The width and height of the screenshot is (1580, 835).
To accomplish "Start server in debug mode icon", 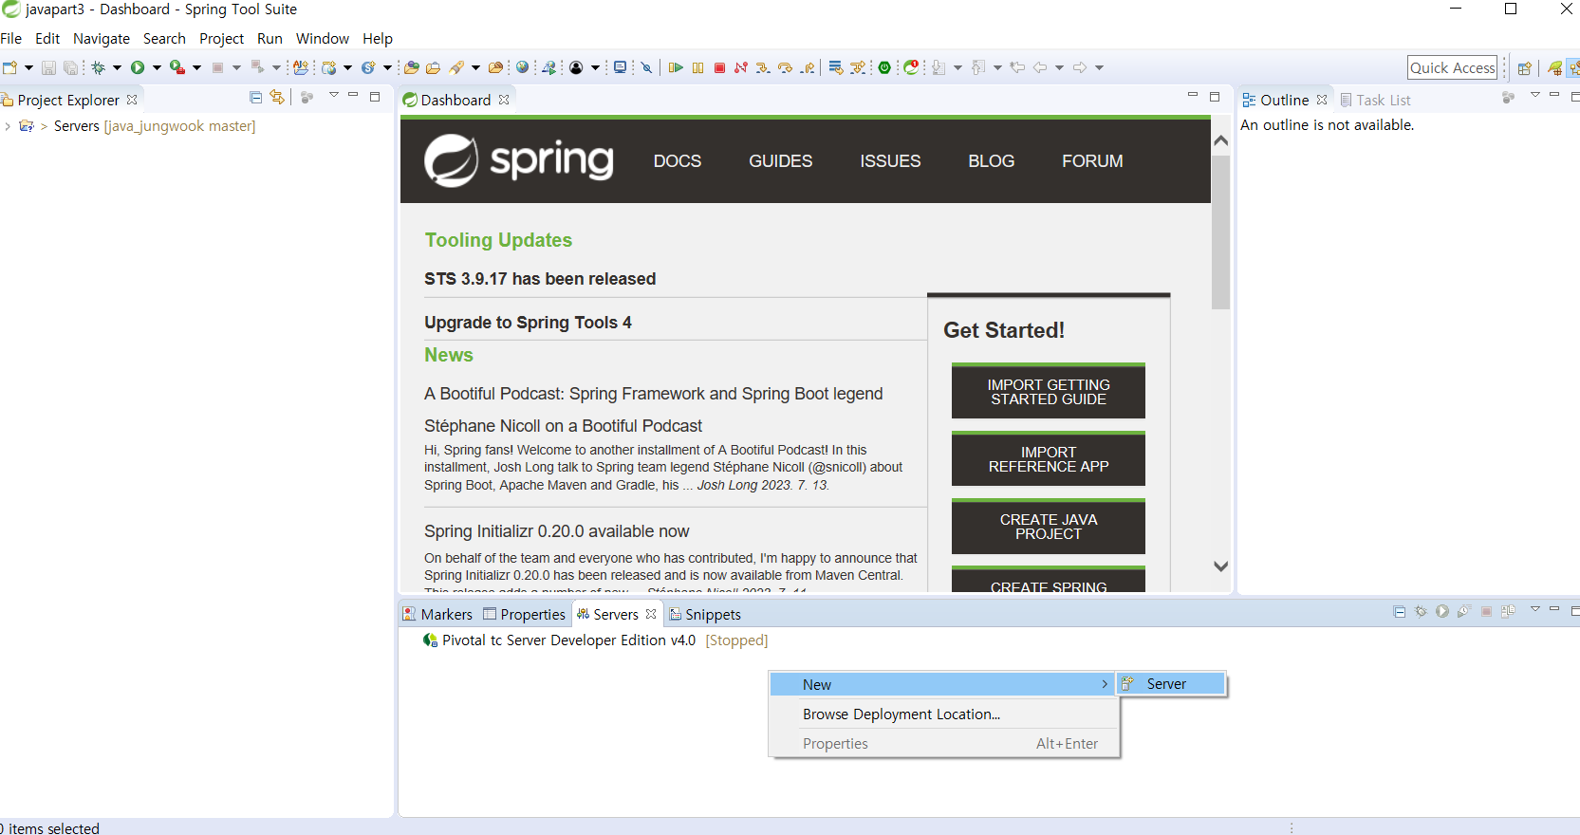I will [1421, 611].
